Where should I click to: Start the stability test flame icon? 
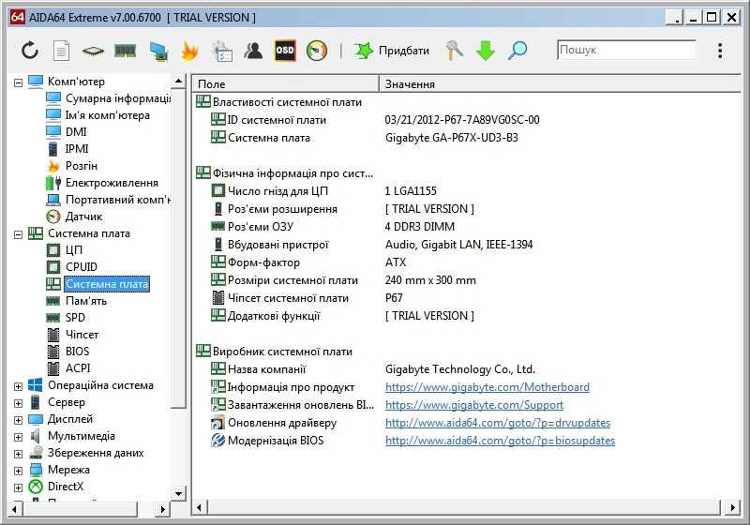pos(190,51)
